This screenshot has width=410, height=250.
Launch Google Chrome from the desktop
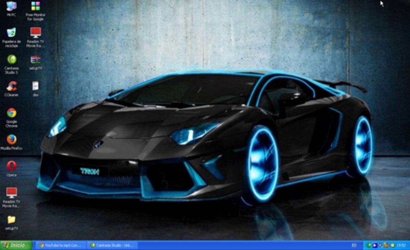point(11,117)
